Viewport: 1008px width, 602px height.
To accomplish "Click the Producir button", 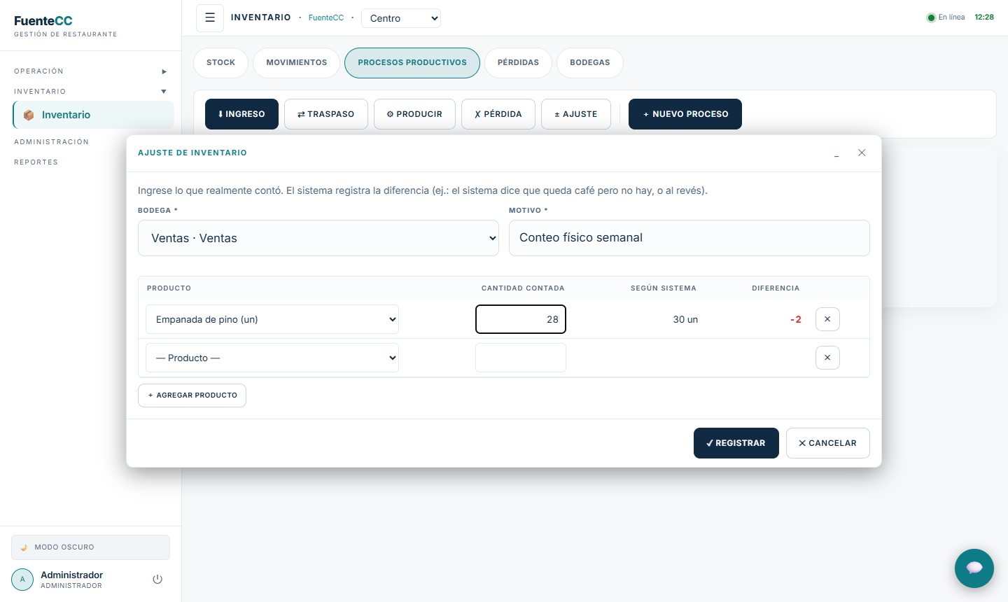I will tap(414, 114).
